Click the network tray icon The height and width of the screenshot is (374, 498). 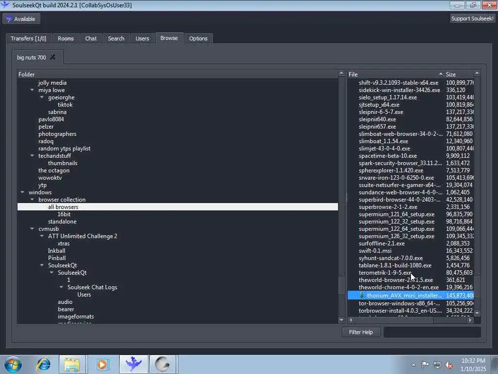click(x=437, y=365)
